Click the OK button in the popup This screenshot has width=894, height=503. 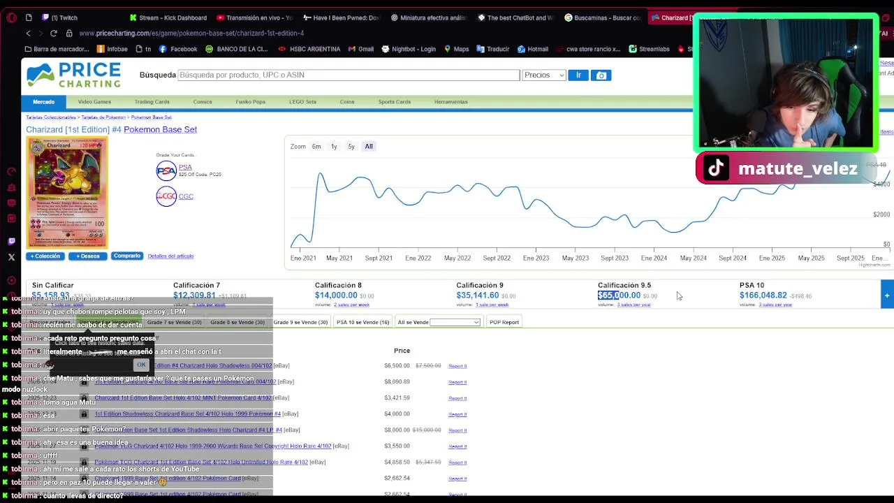(141, 365)
